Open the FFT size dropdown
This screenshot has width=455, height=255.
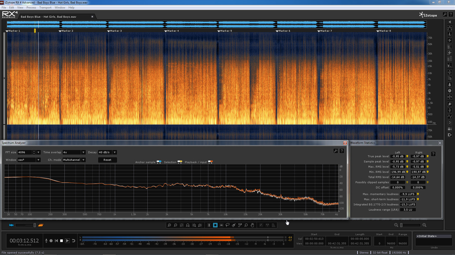[38, 152]
